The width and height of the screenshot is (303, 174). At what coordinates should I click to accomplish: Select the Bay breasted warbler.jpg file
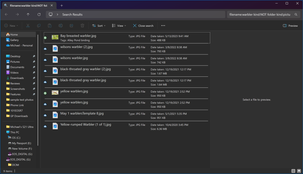78,36
